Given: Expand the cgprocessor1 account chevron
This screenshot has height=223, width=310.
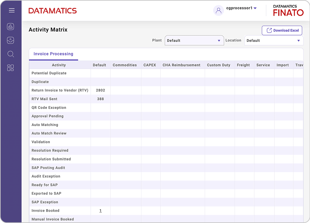Looking at the screenshot, I should (255, 8).
